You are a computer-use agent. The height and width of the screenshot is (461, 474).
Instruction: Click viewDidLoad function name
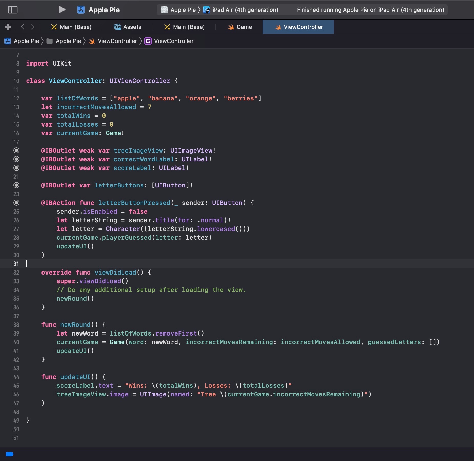click(115, 273)
